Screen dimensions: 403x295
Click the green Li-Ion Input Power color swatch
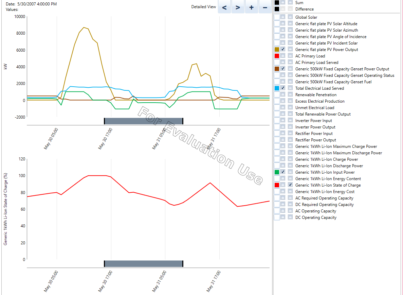pyautogui.click(x=277, y=172)
